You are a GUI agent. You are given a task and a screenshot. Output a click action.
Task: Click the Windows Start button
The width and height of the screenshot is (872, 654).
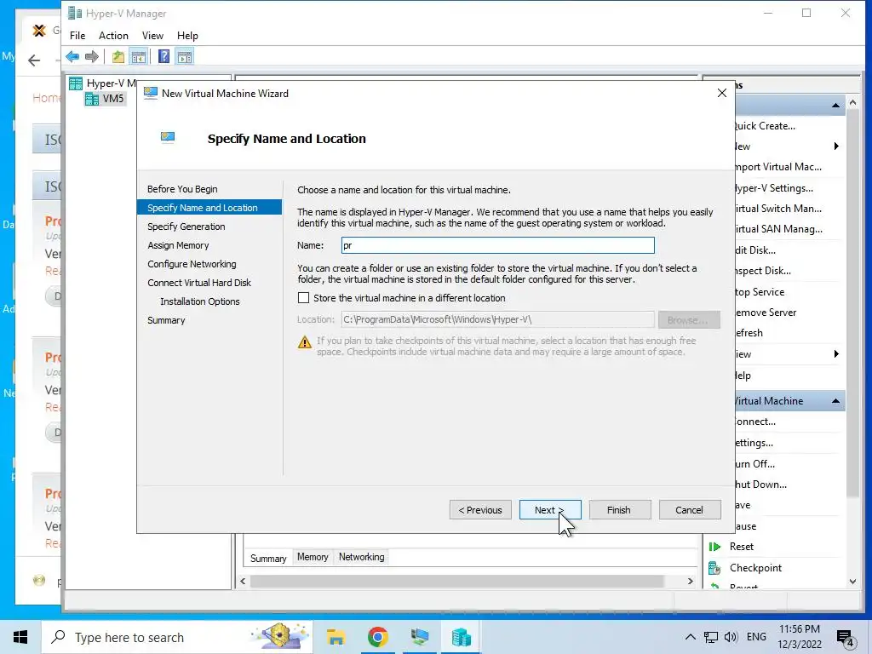tap(20, 637)
